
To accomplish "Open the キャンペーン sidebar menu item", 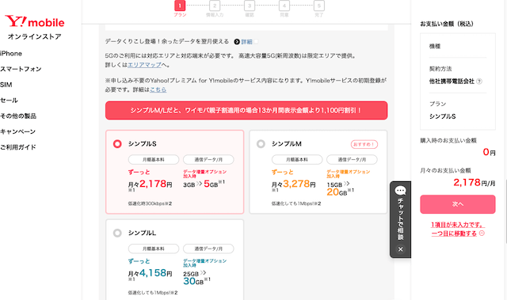I will pyautogui.click(x=17, y=131).
